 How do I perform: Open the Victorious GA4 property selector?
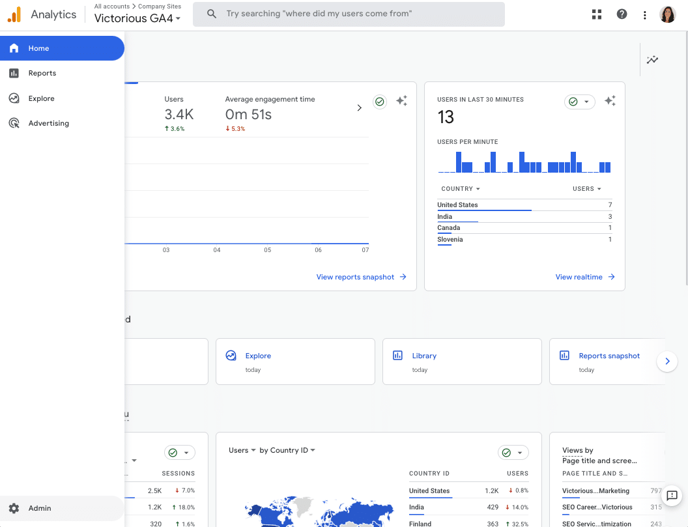coord(137,18)
